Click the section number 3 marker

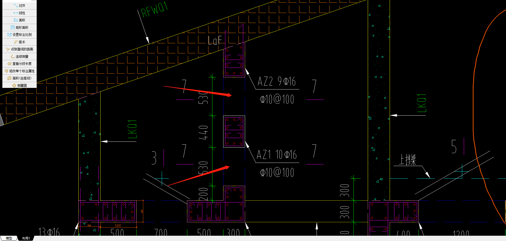point(154,158)
